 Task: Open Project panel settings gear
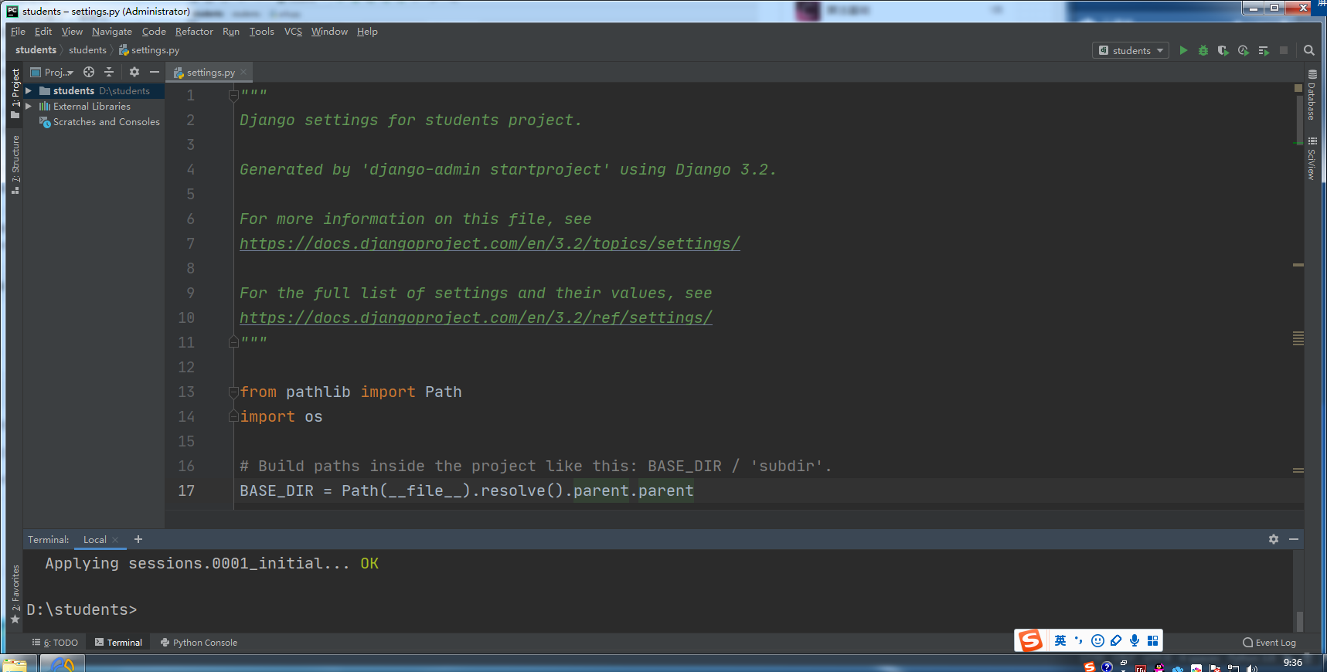click(134, 72)
